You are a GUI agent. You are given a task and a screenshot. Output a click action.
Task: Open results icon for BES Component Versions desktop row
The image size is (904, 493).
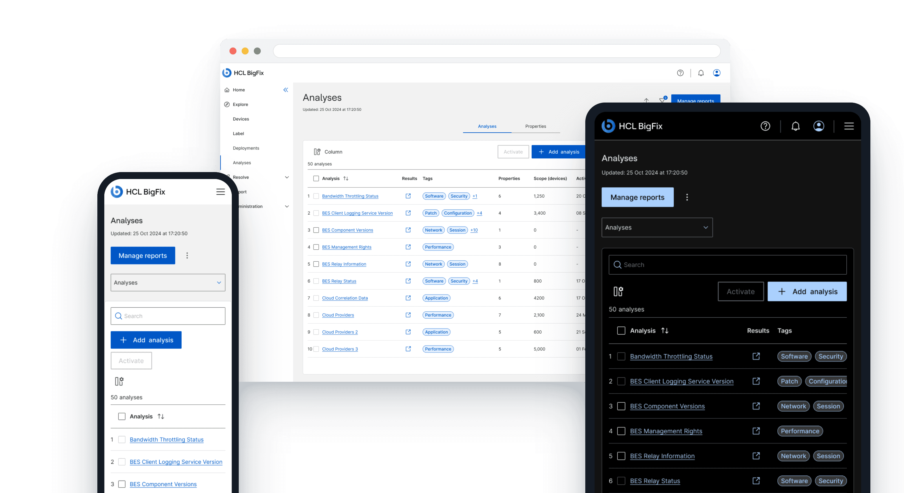[408, 230]
